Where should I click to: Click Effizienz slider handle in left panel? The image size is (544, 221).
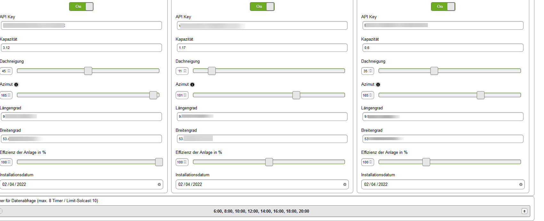click(159, 162)
